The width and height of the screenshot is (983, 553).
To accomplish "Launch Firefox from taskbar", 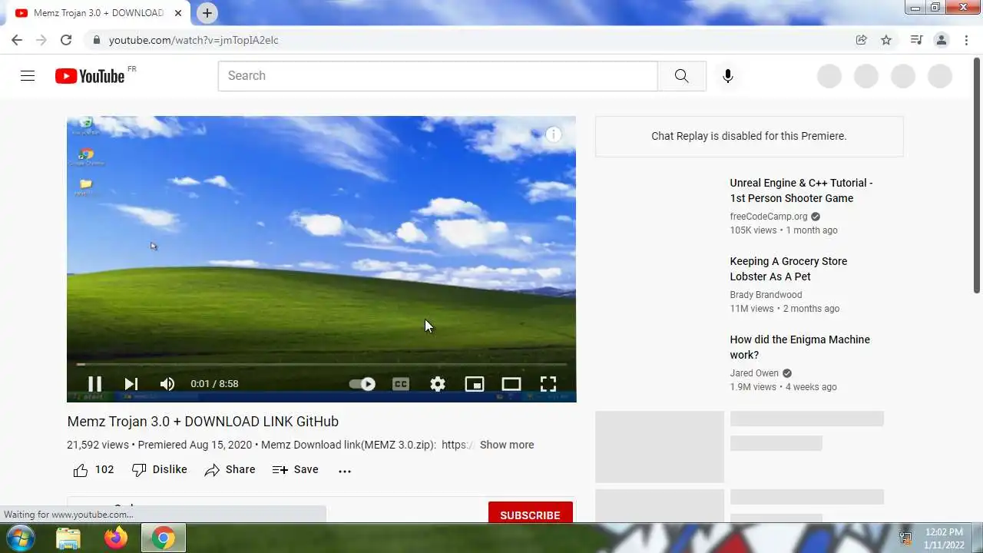I will [x=116, y=538].
